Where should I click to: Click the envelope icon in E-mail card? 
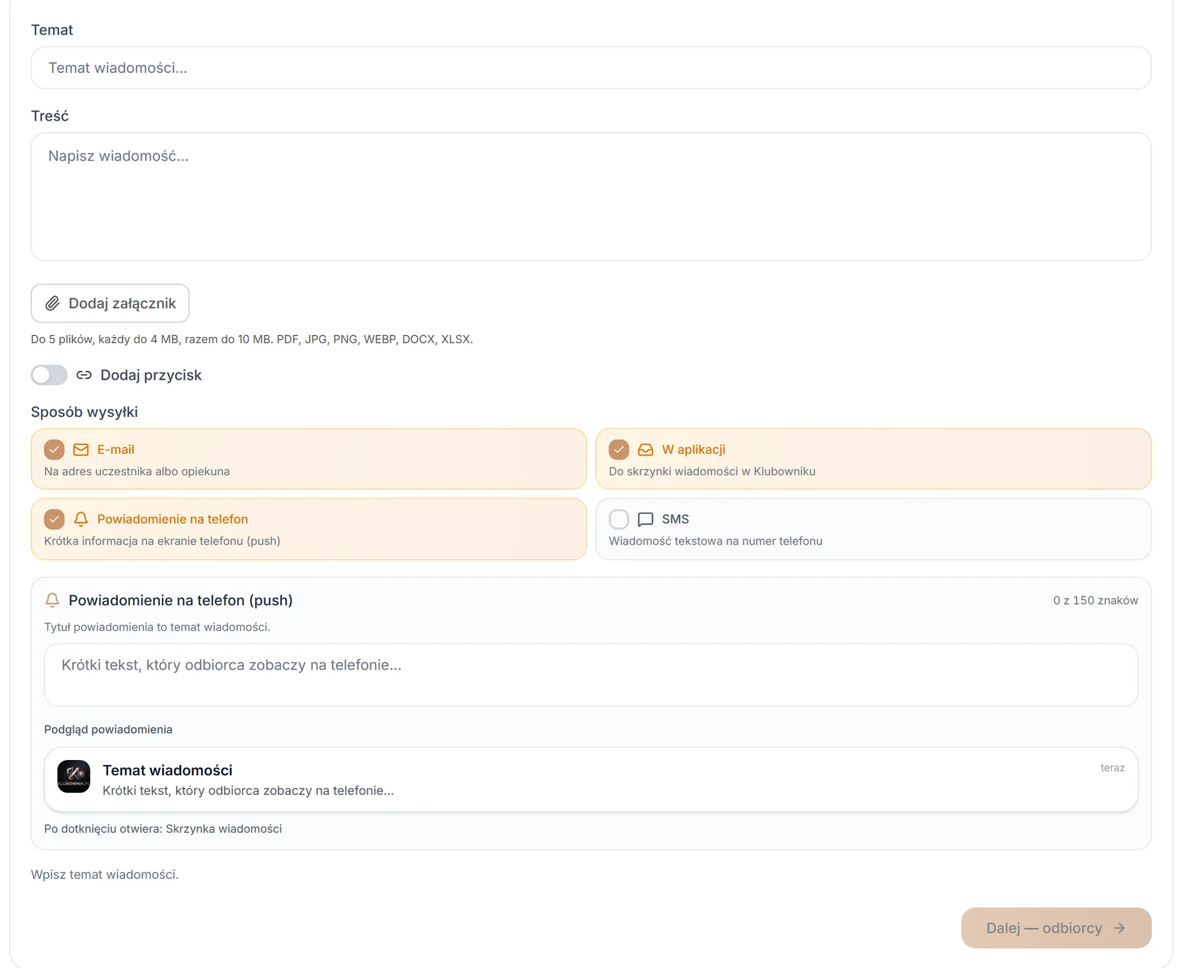81,450
